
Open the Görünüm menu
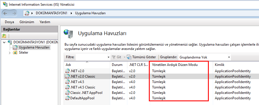27,22
